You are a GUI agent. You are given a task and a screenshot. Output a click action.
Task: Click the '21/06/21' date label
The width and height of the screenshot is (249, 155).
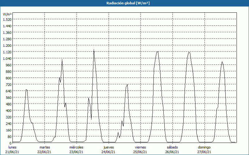pyautogui.click(x=12, y=152)
